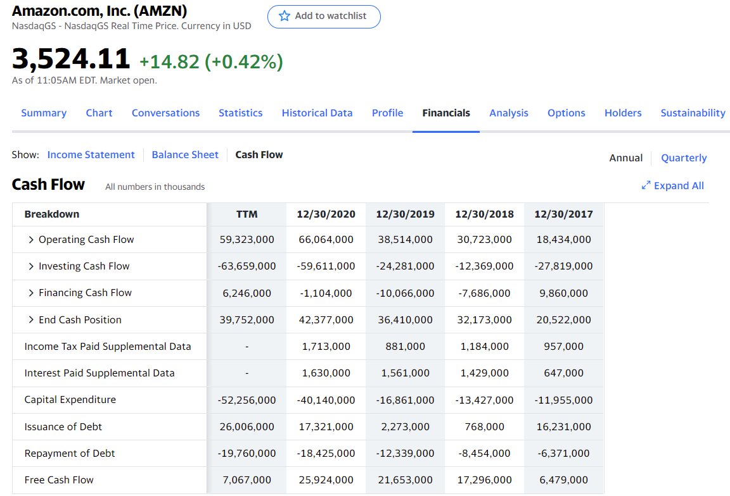730x496 pixels.
Task: Click the 12/30/2017 column header
Action: pyautogui.click(x=563, y=214)
